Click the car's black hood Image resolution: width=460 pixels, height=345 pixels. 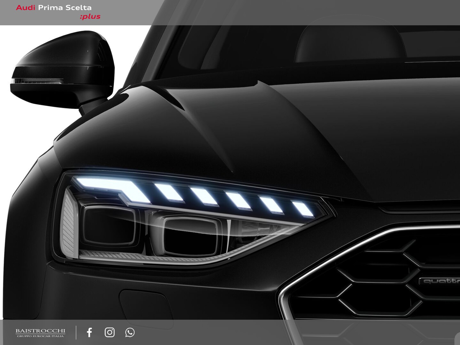(259, 129)
